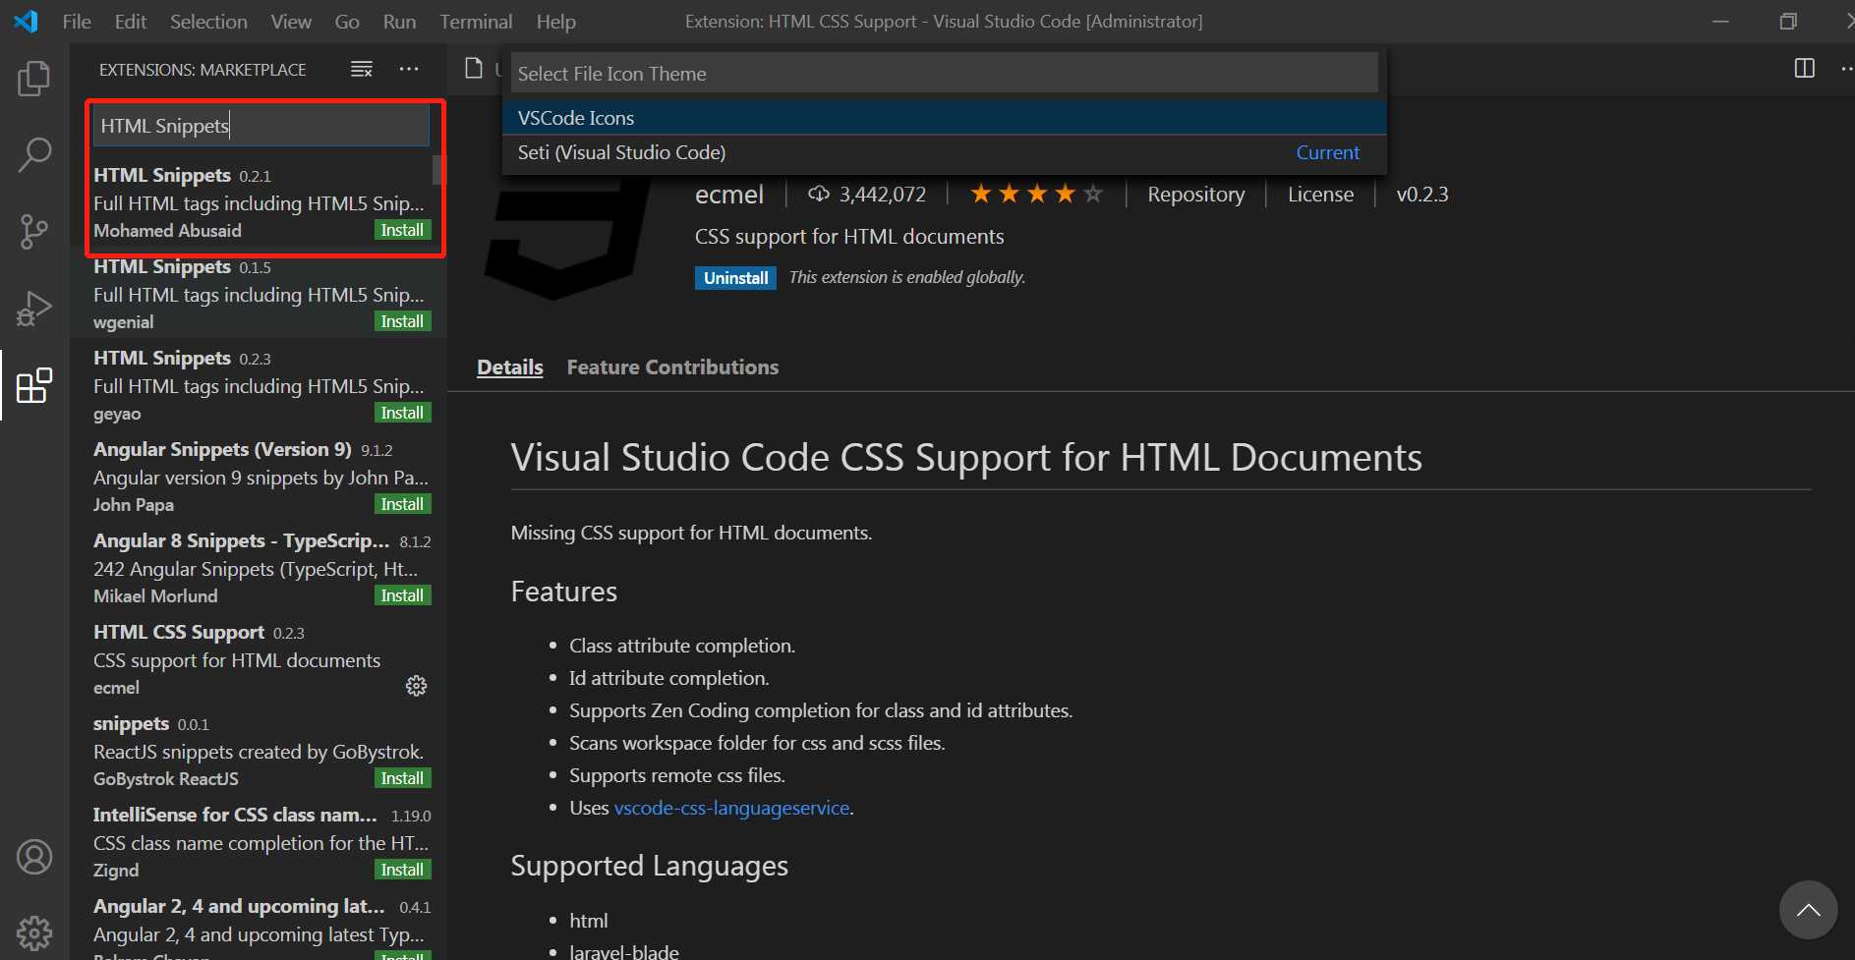Select VSCode Icons theme option
The height and width of the screenshot is (960, 1855).
945,118
